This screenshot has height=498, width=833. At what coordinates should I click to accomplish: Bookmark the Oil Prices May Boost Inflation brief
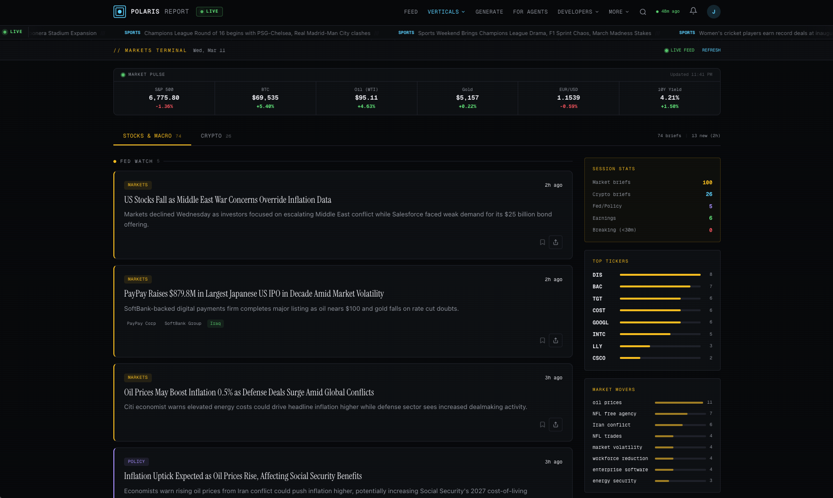point(542,425)
